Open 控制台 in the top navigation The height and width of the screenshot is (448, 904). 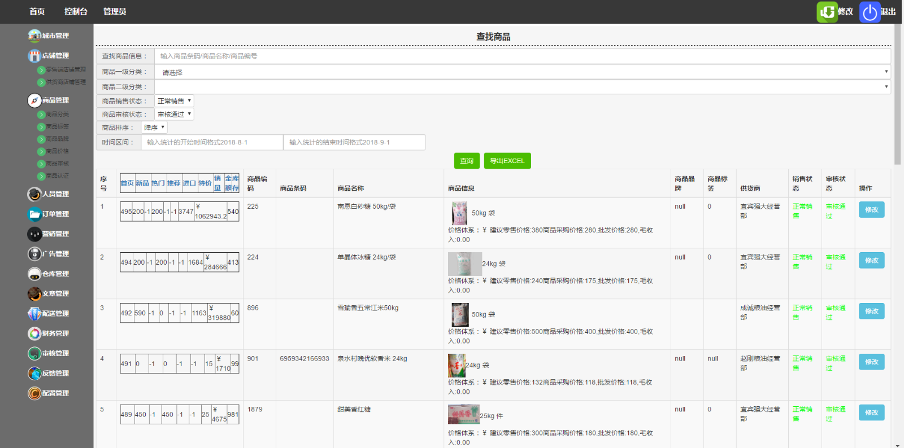point(76,11)
